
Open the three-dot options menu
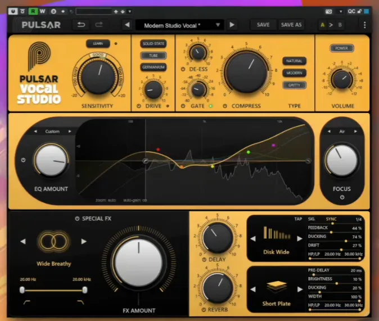pyautogui.click(x=364, y=25)
